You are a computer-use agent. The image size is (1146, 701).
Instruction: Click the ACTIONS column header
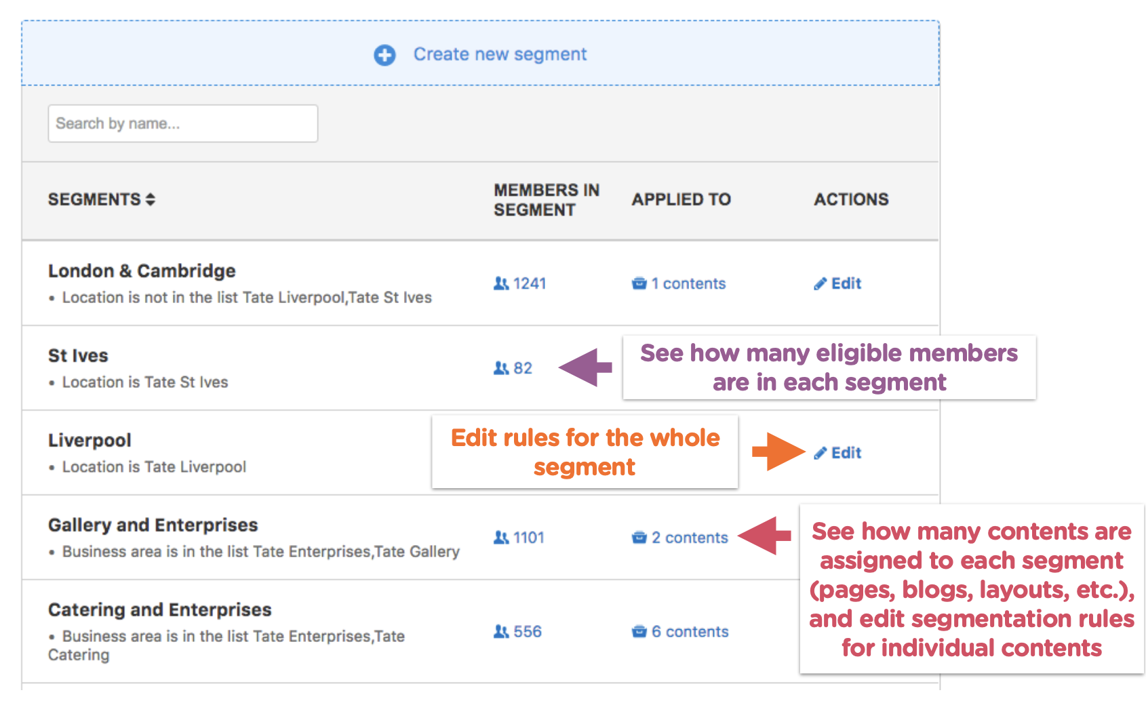pos(851,199)
